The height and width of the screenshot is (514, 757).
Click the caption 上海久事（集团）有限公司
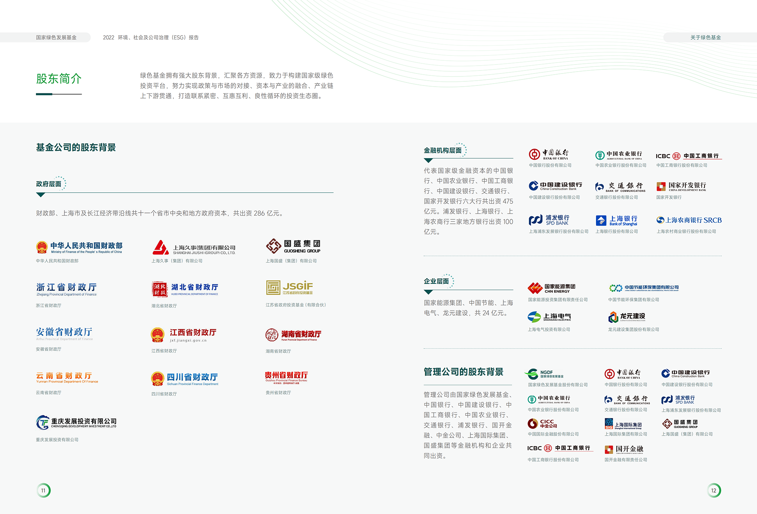click(177, 261)
